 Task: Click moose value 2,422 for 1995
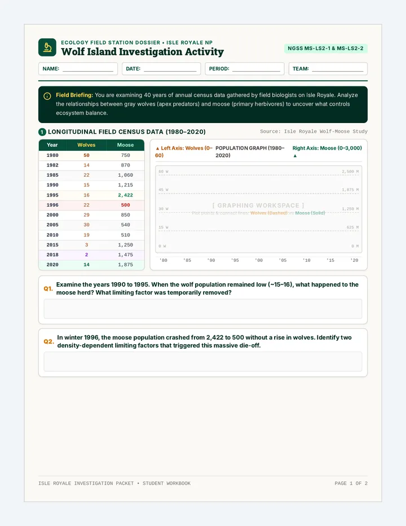click(x=125, y=195)
